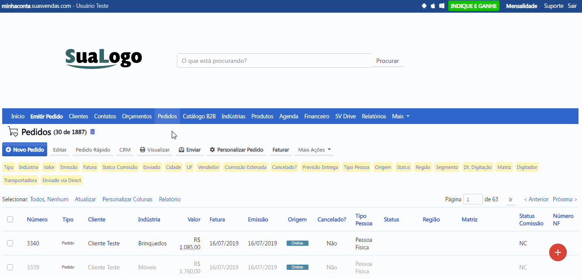582x279 pixels.
Task: Click the red plus floating button
Action: (558, 252)
